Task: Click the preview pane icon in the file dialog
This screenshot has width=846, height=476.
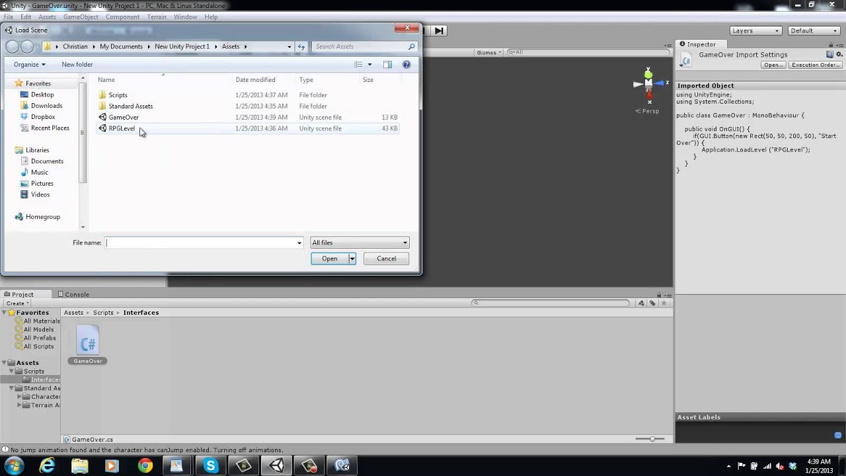Action: [388, 64]
